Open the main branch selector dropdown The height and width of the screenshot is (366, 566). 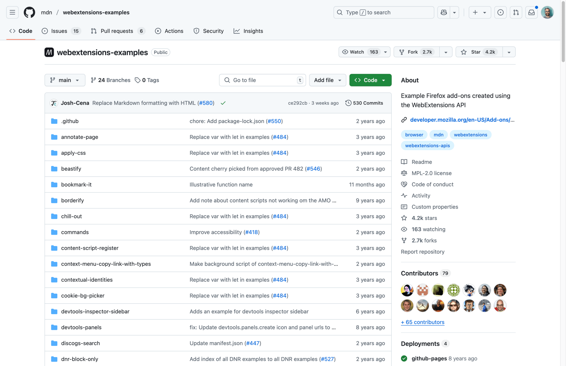pos(65,80)
